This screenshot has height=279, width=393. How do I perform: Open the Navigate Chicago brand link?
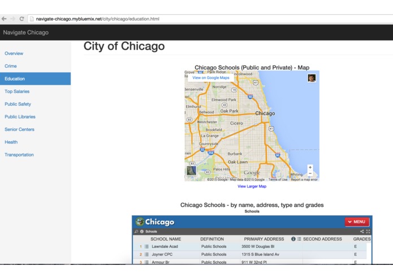tap(26, 33)
